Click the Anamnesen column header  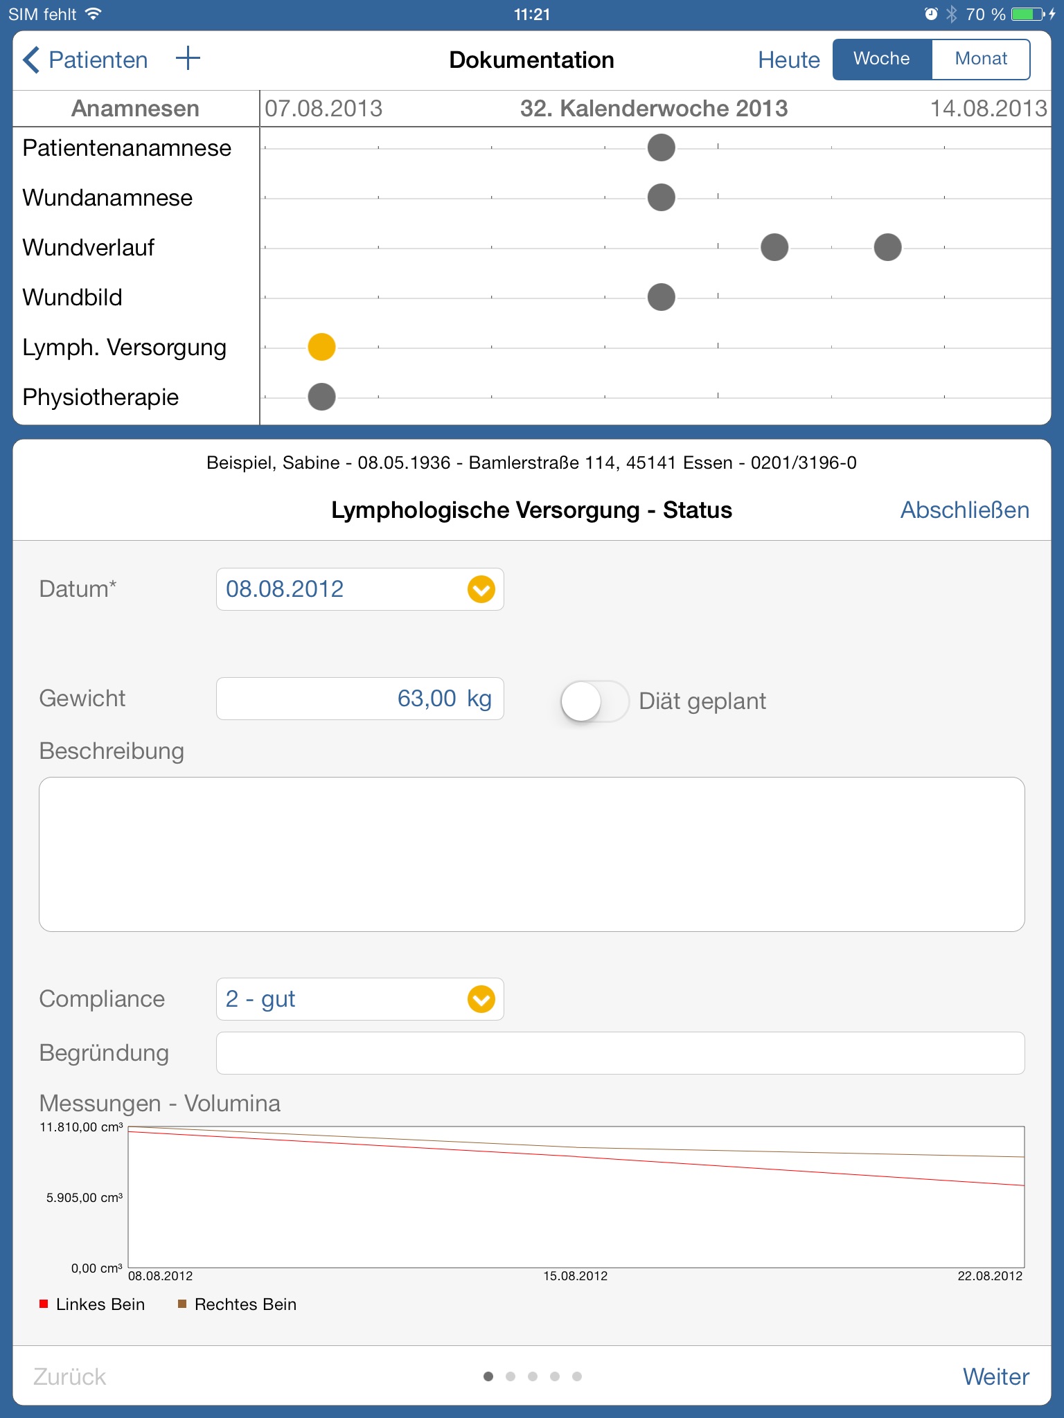click(x=136, y=109)
